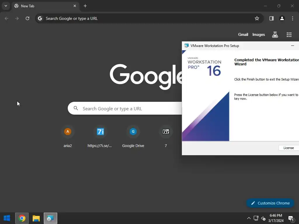The width and height of the screenshot is (299, 224).
Task: Close the New Tab tab
Action: point(75,6)
